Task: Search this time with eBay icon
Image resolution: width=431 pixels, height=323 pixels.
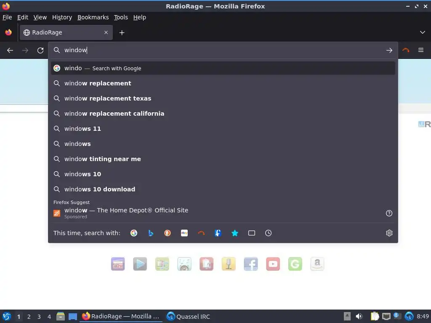Action: 184,233
